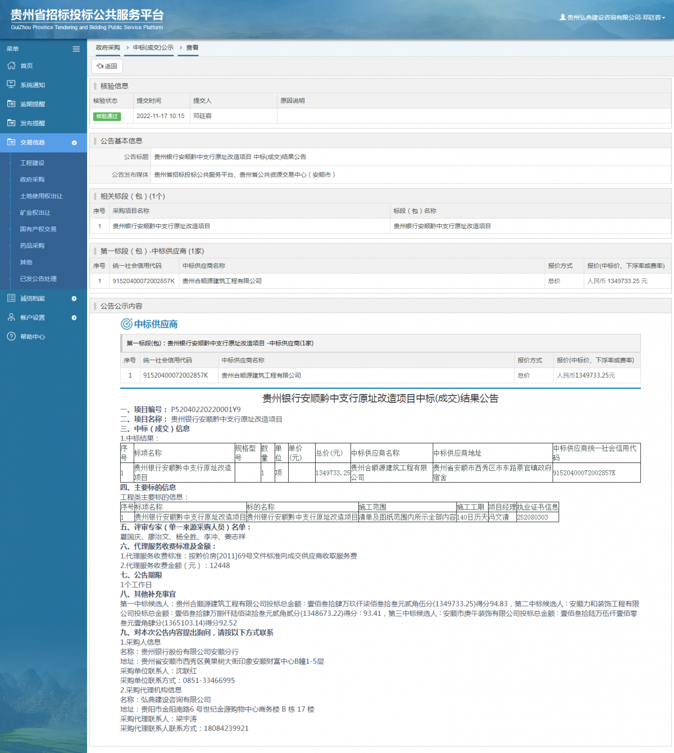This screenshot has width=674, height=753.
Task: Click the platform title 贵州省招标投标公共服务平台
Action: coord(87,15)
